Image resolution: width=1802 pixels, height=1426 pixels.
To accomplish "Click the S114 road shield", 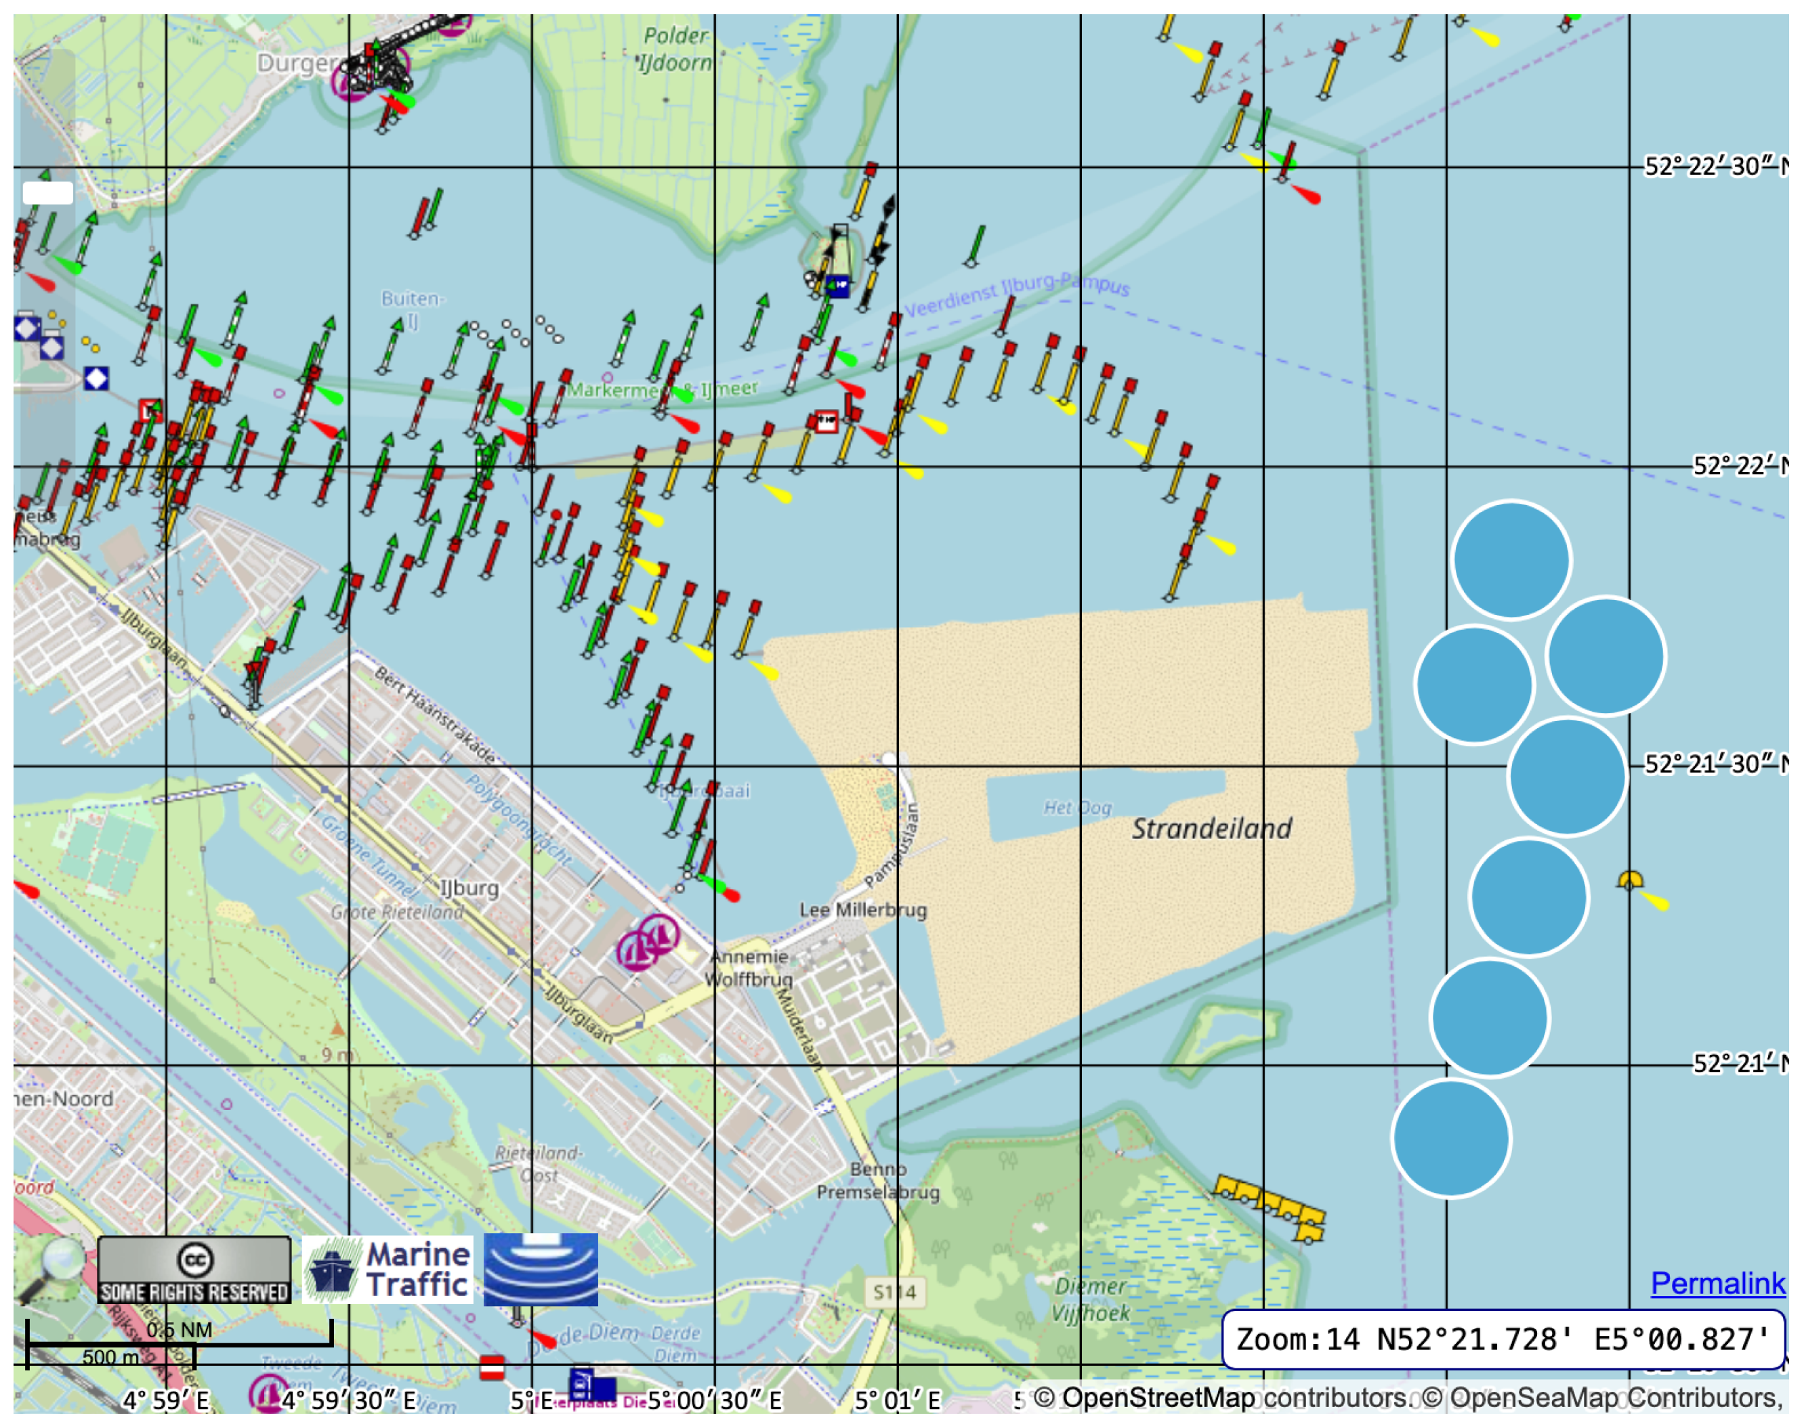I will (895, 1293).
